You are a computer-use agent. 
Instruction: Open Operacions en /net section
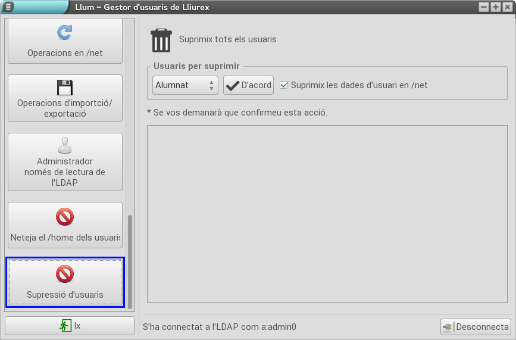click(65, 40)
